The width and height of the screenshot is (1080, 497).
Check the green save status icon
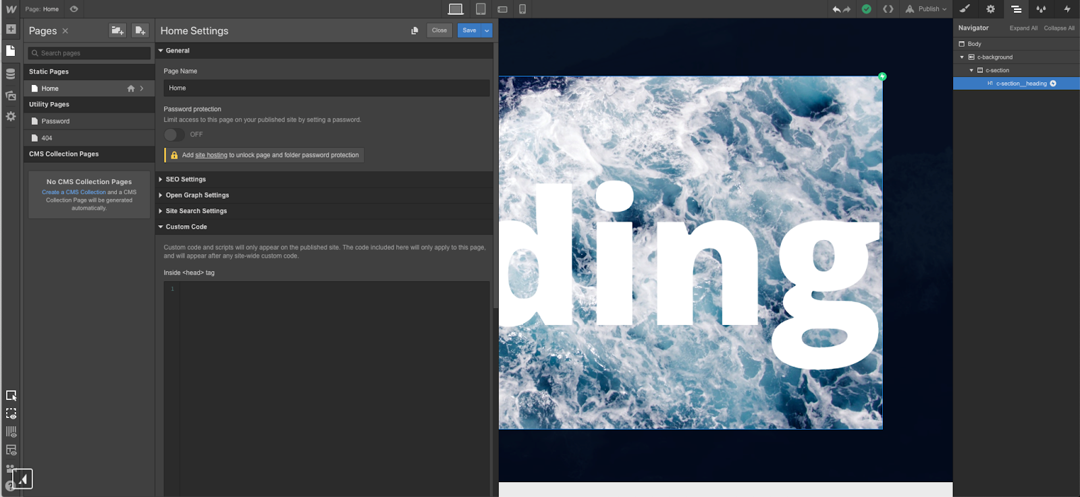point(867,9)
